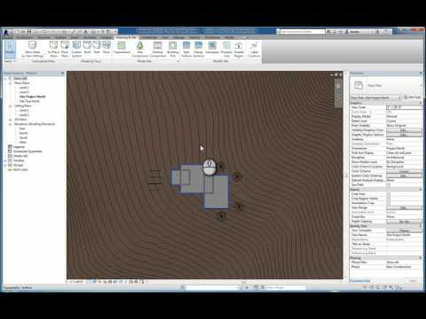Click the Depth Clipping No clip button
This screenshot has width=426, height=319.
coord(404,222)
